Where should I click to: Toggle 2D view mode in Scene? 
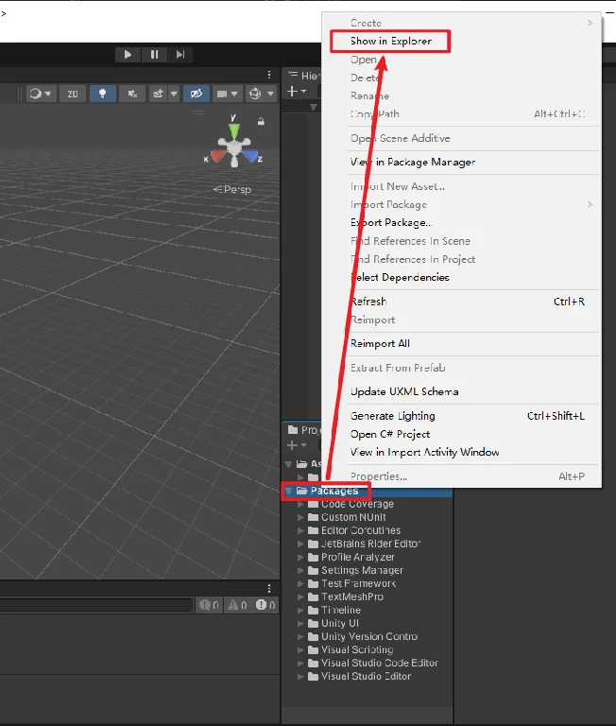72,94
